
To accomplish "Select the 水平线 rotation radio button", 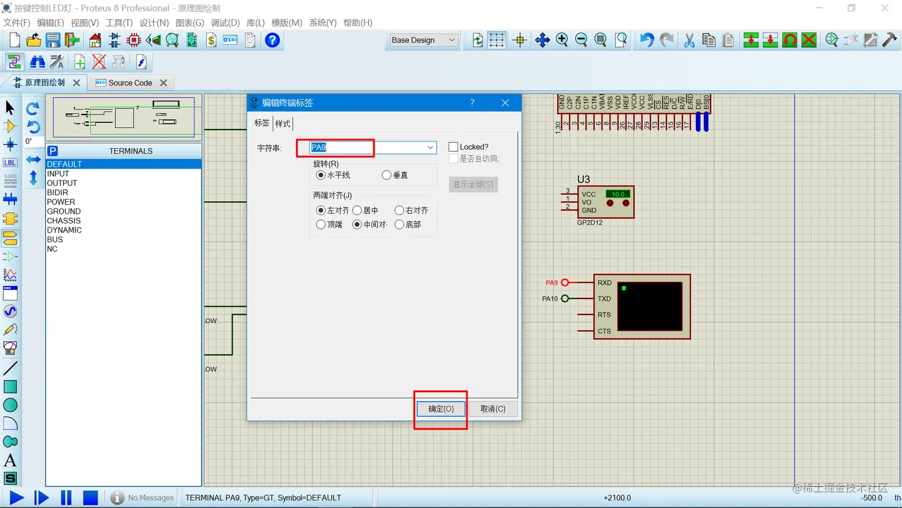I will [x=321, y=175].
